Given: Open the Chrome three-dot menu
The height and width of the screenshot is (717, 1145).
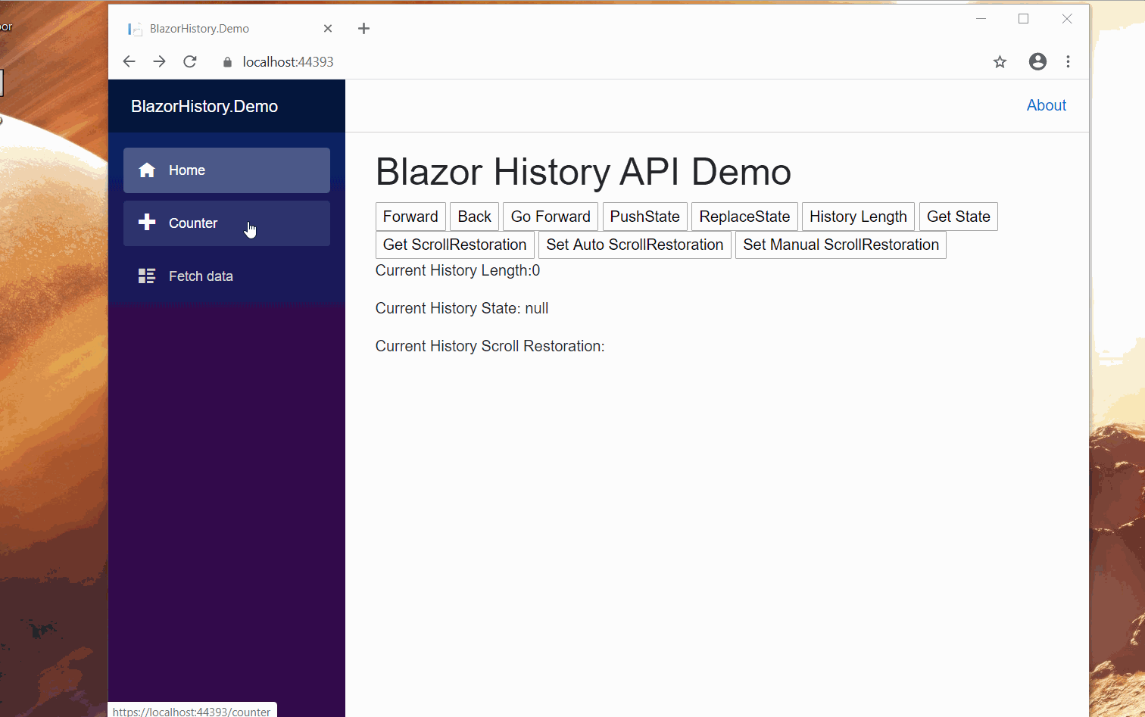Looking at the screenshot, I should tap(1068, 61).
